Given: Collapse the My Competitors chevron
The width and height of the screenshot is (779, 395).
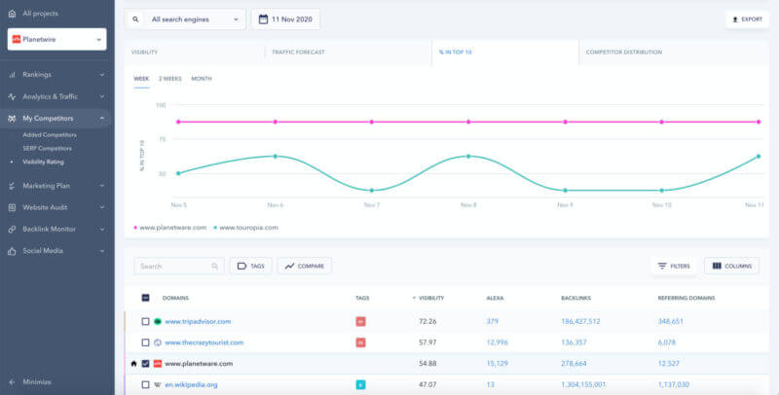Looking at the screenshot, I should (x=102, y=119).
